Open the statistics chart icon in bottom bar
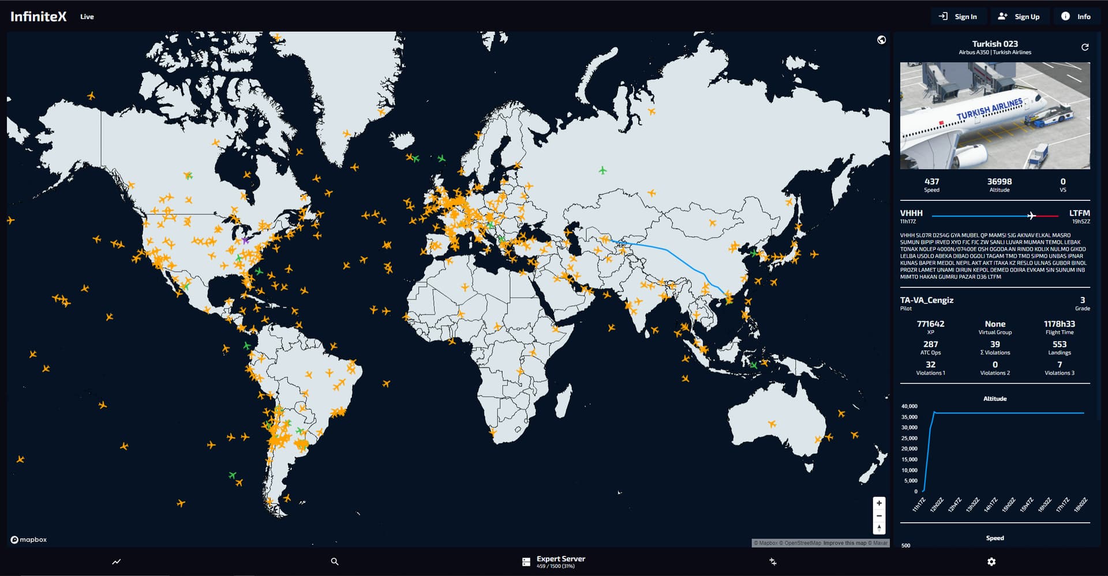This screenshot has height=576, width=1108. [x=117, y=562]
